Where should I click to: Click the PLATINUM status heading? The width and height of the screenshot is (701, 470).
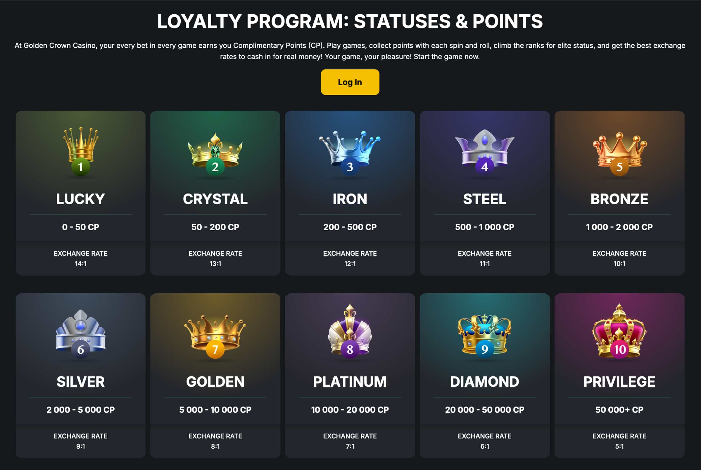coord(350,381)
